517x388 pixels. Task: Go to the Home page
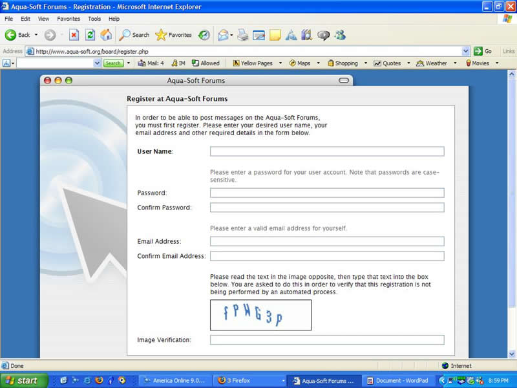[106, 35]
